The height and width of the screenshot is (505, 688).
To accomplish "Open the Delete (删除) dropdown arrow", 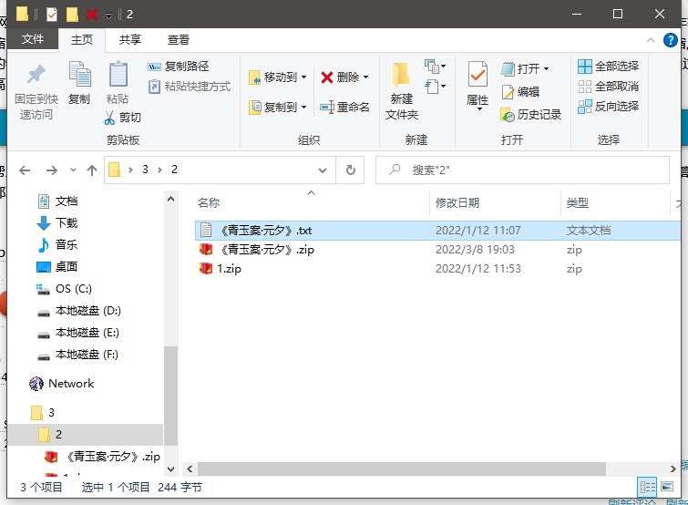I will [x=365, y=77].
